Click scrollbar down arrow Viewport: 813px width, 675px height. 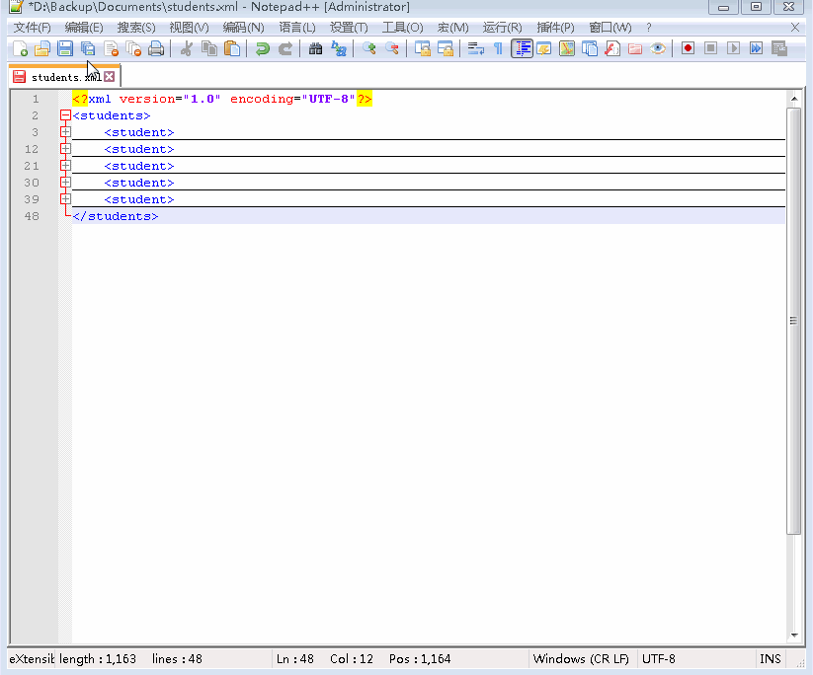pos(794,636)
